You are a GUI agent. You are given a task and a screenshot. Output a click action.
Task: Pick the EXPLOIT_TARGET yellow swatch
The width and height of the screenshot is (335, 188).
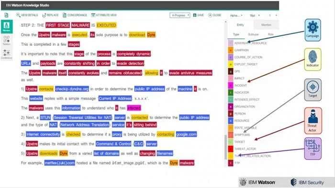231,64
